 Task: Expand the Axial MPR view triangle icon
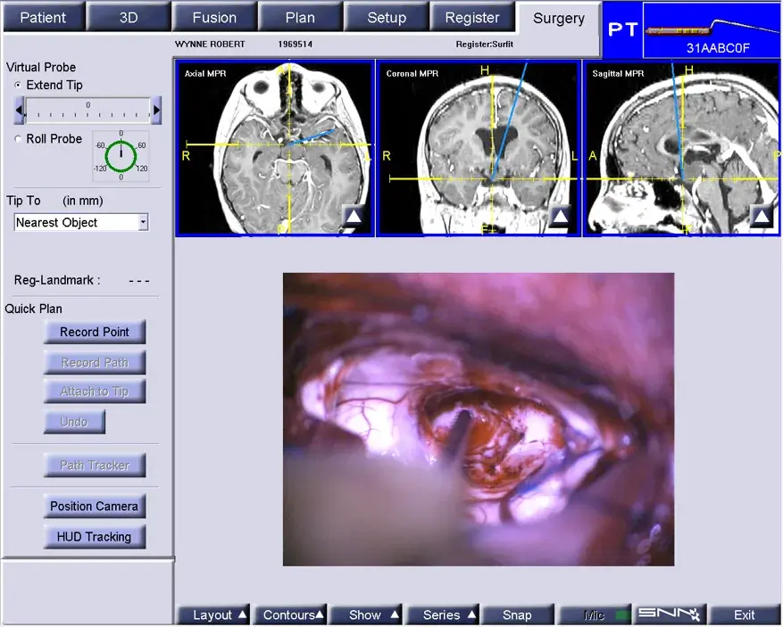click(354, 217)
